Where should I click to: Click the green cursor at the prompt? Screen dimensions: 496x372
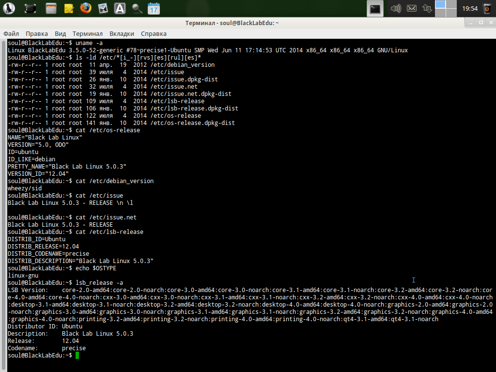click(77, 355)
